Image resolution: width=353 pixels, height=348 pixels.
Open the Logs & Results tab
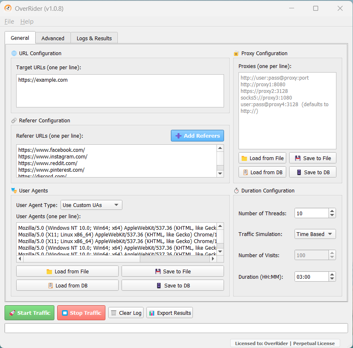94,38
